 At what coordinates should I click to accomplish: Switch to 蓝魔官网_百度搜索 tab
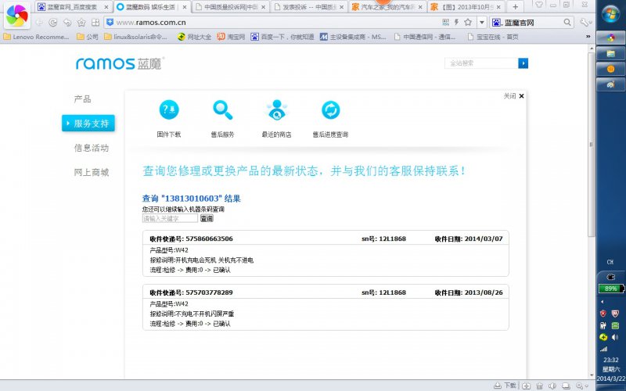(x=74, y=7)
